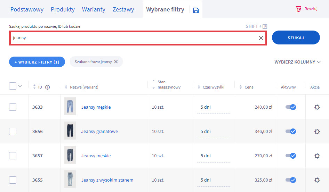Click the ID value 3655
This screenshot has width=329, height=192.
click(x=37, y=180)
